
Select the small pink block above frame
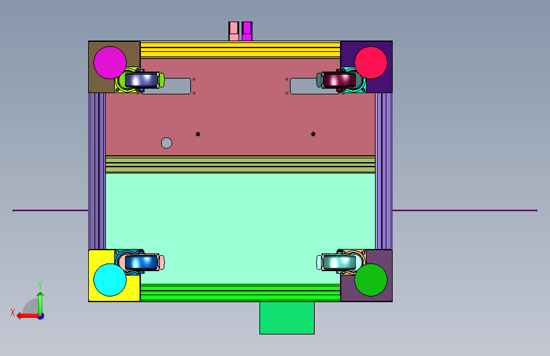[x=233, y=31]
